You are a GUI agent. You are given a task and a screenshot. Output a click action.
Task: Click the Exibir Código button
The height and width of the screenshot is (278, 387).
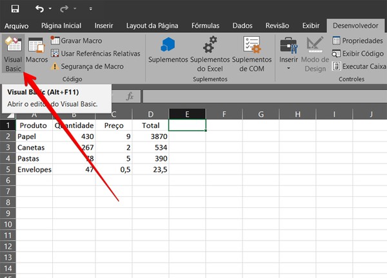tap(357, 53)
